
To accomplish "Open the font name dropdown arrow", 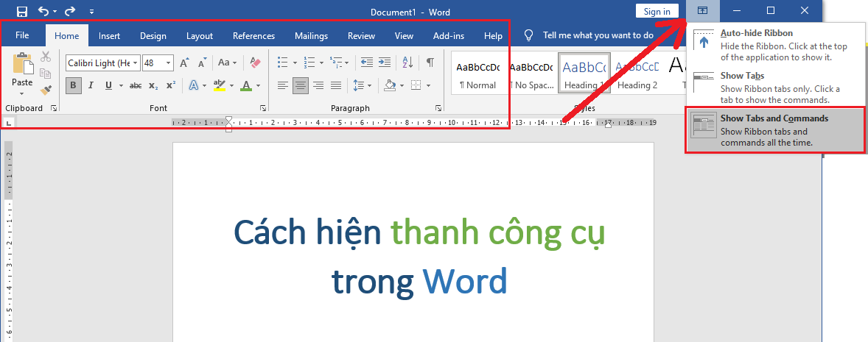I will (x=136, y=63).
